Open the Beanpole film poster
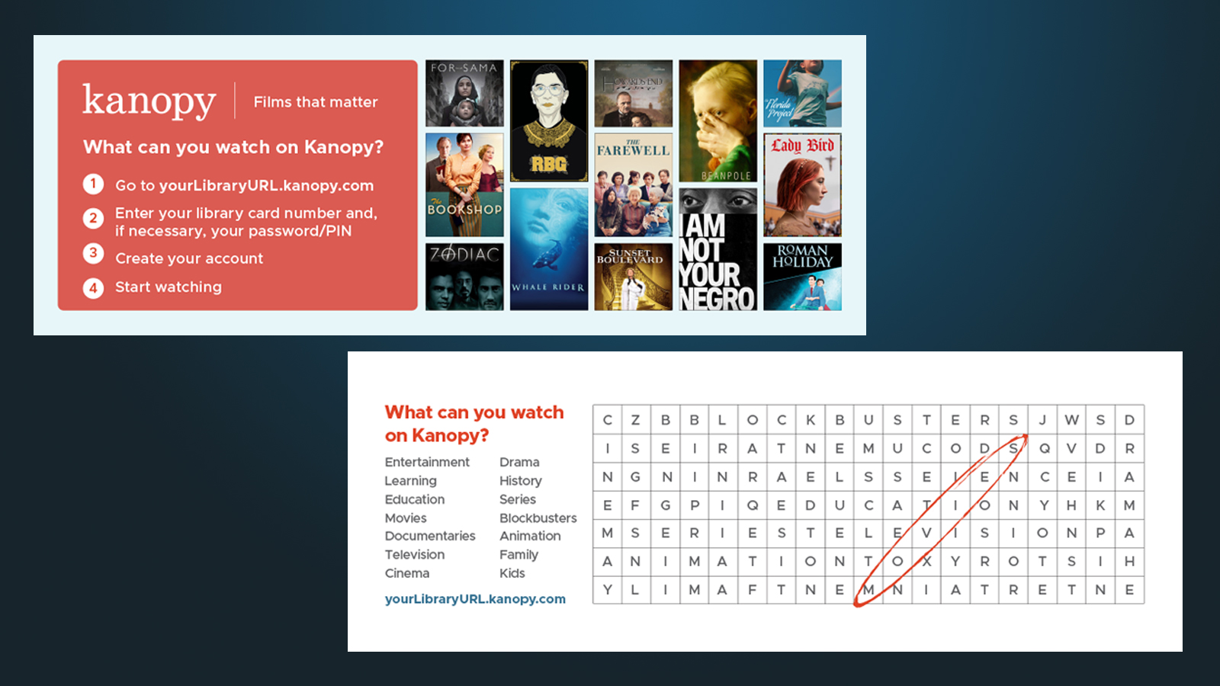The image size is (1220, 686). pyautogui.click(x=718, y=120)
